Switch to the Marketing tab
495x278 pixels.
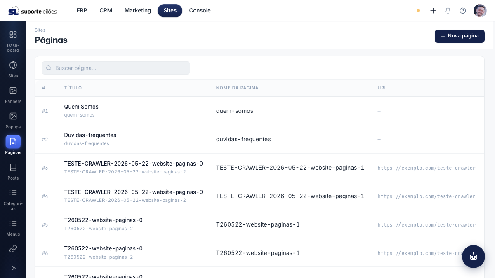click(x=138, y=11)
